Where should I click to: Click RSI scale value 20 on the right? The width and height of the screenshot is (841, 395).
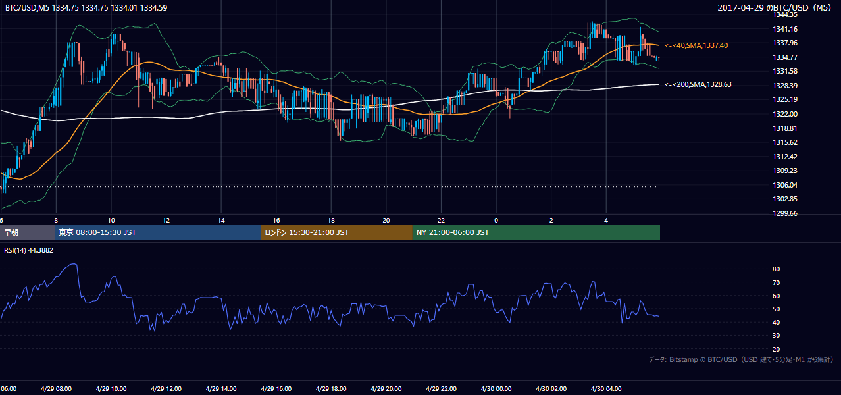pyautogui.click(x=777, y=349)
